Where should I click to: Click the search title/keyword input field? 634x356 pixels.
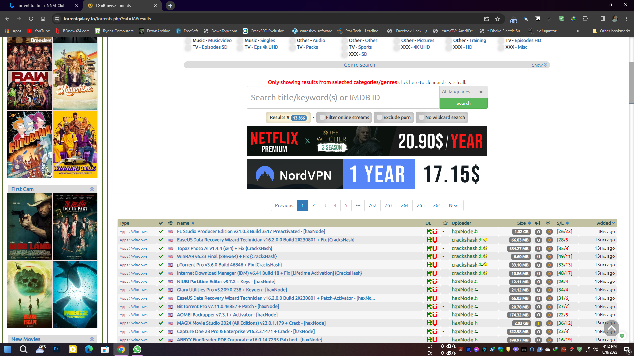pyautogui.click(x=343, y=97)
